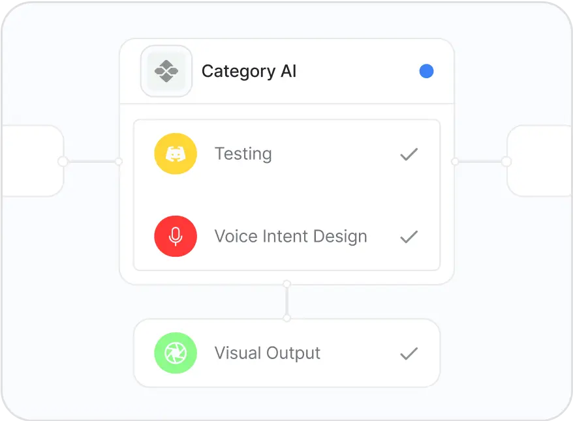Viewport: 573px width, 421px height.
Task: Click the connector dot on the right empty node
Action: pyautogui.click(x=506, y=161)
